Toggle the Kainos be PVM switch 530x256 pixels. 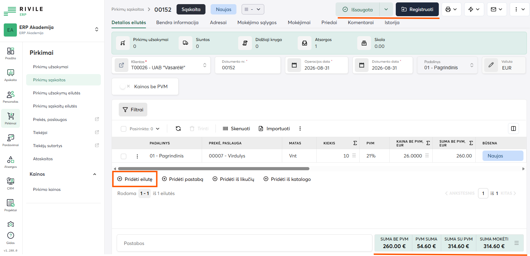pyautogui.click(x=124, y=86)
